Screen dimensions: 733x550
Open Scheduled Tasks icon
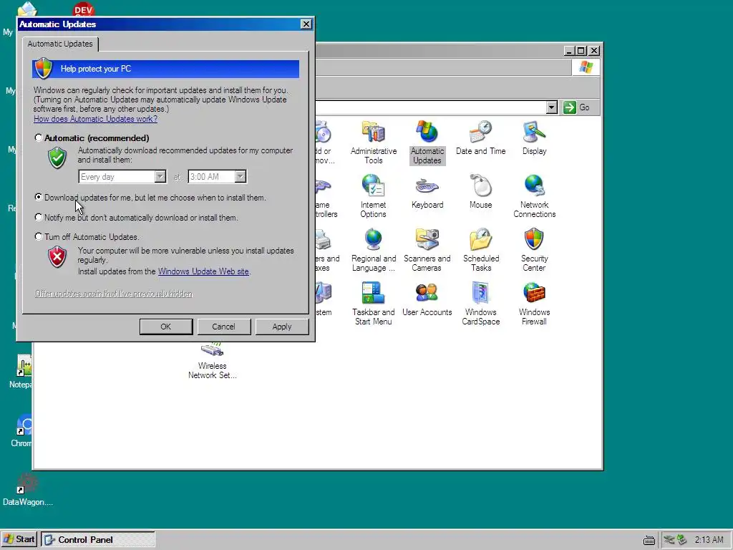pyautogui.click(x=481, y=250)
